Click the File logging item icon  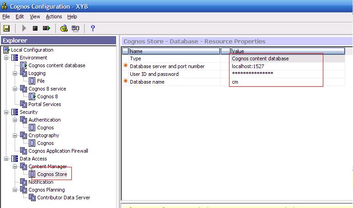pos(32,81)
